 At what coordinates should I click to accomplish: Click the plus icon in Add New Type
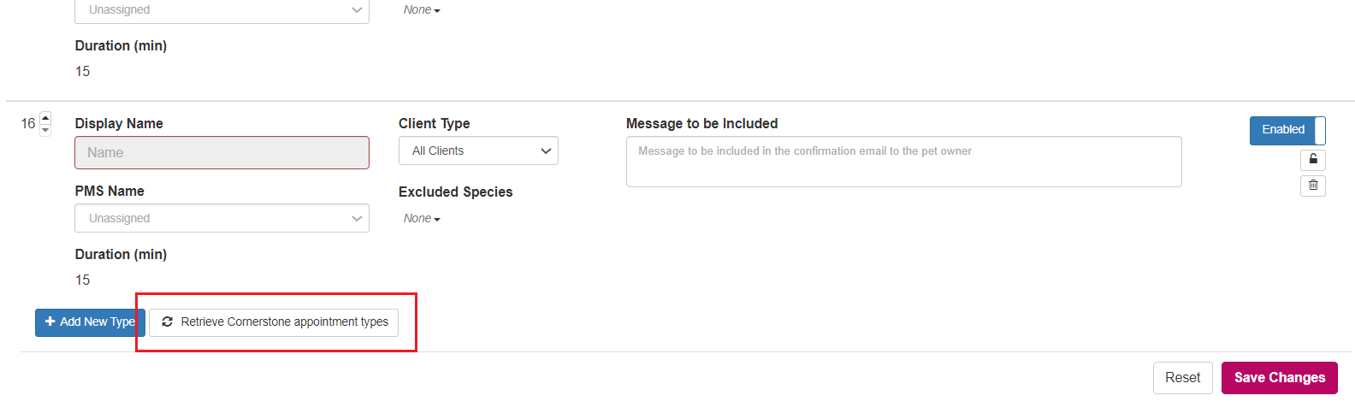click(50, 322)
